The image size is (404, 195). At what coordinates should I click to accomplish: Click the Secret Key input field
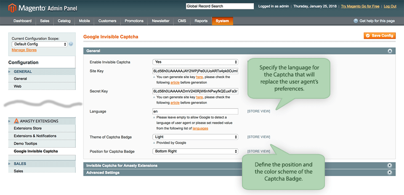[195, 91]
